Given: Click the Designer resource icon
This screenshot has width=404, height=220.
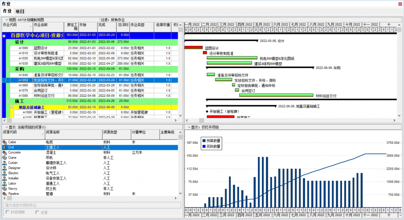Looking at the screenshot, I should coord(5,168).
